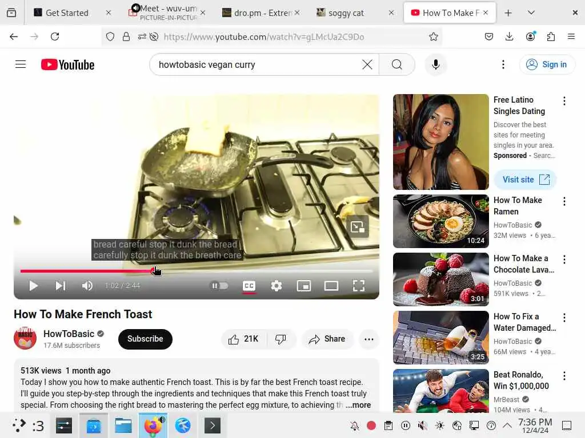Clear the search box text
This screenshot has width=585, height=438.
pyautogui.click(x=367, y=64)
